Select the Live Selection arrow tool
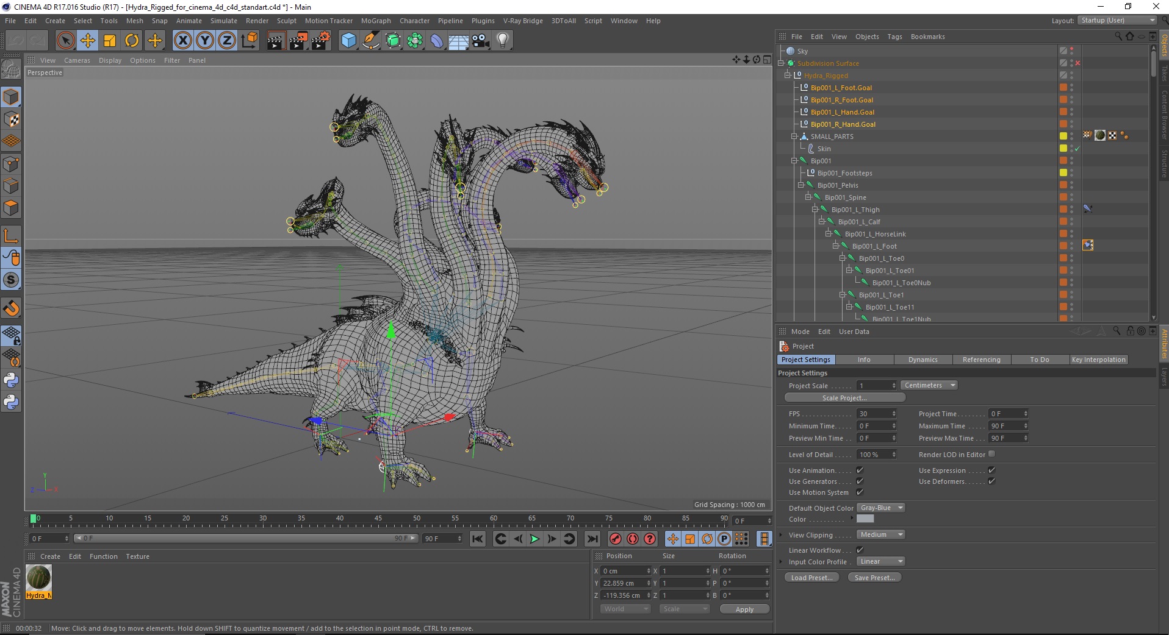The image size is (1169, 635). pos(65,41)
